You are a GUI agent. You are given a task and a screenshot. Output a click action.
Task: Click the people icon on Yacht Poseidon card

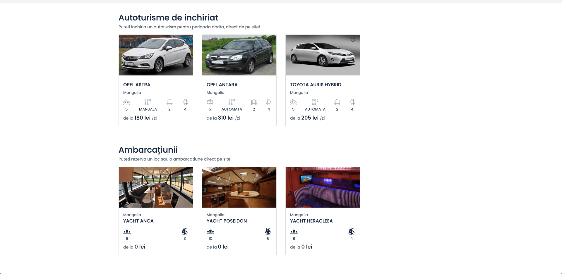210,232
